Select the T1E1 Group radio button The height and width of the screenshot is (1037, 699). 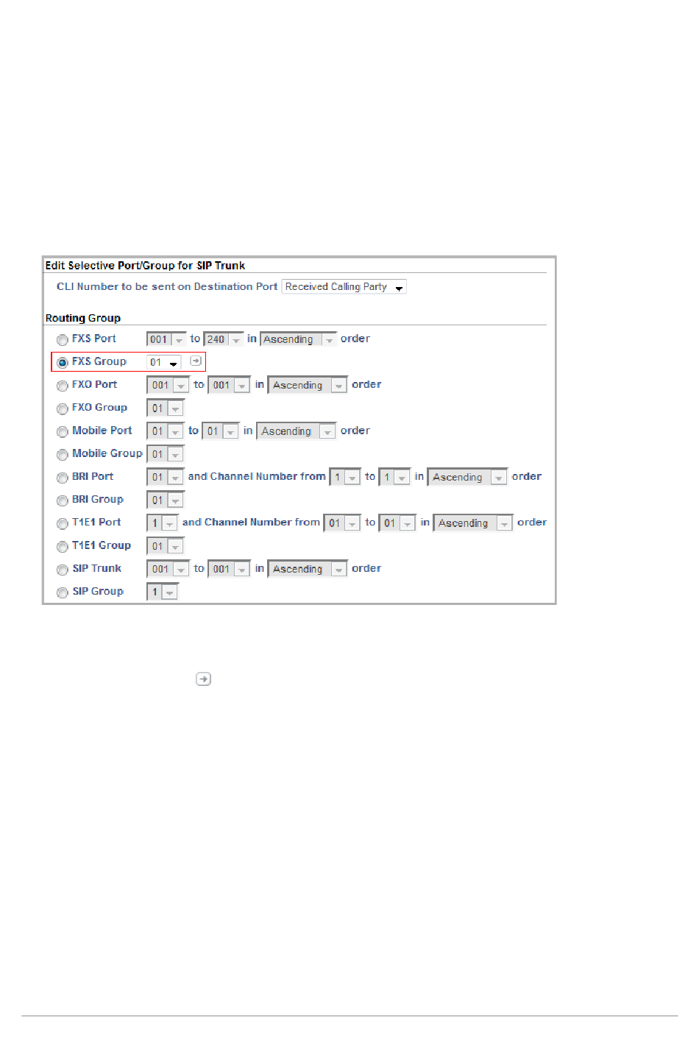point(63,547)
